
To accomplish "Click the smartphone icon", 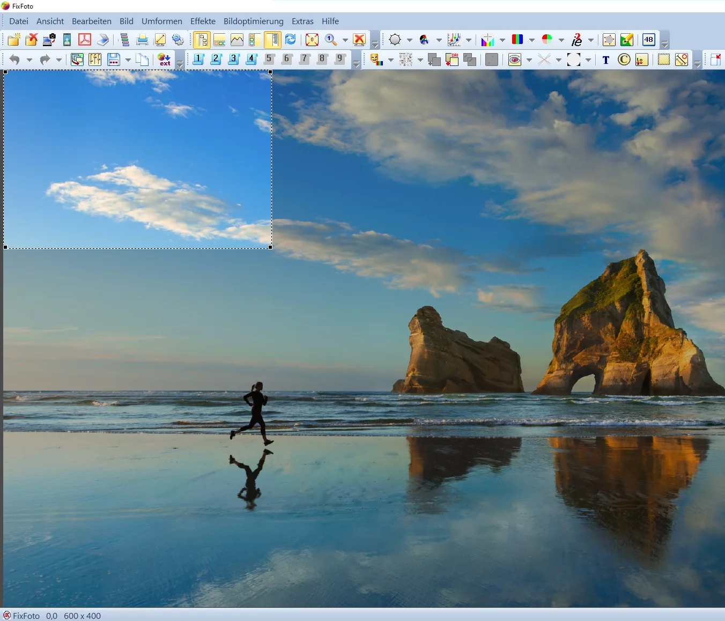I will pos(67,40).
